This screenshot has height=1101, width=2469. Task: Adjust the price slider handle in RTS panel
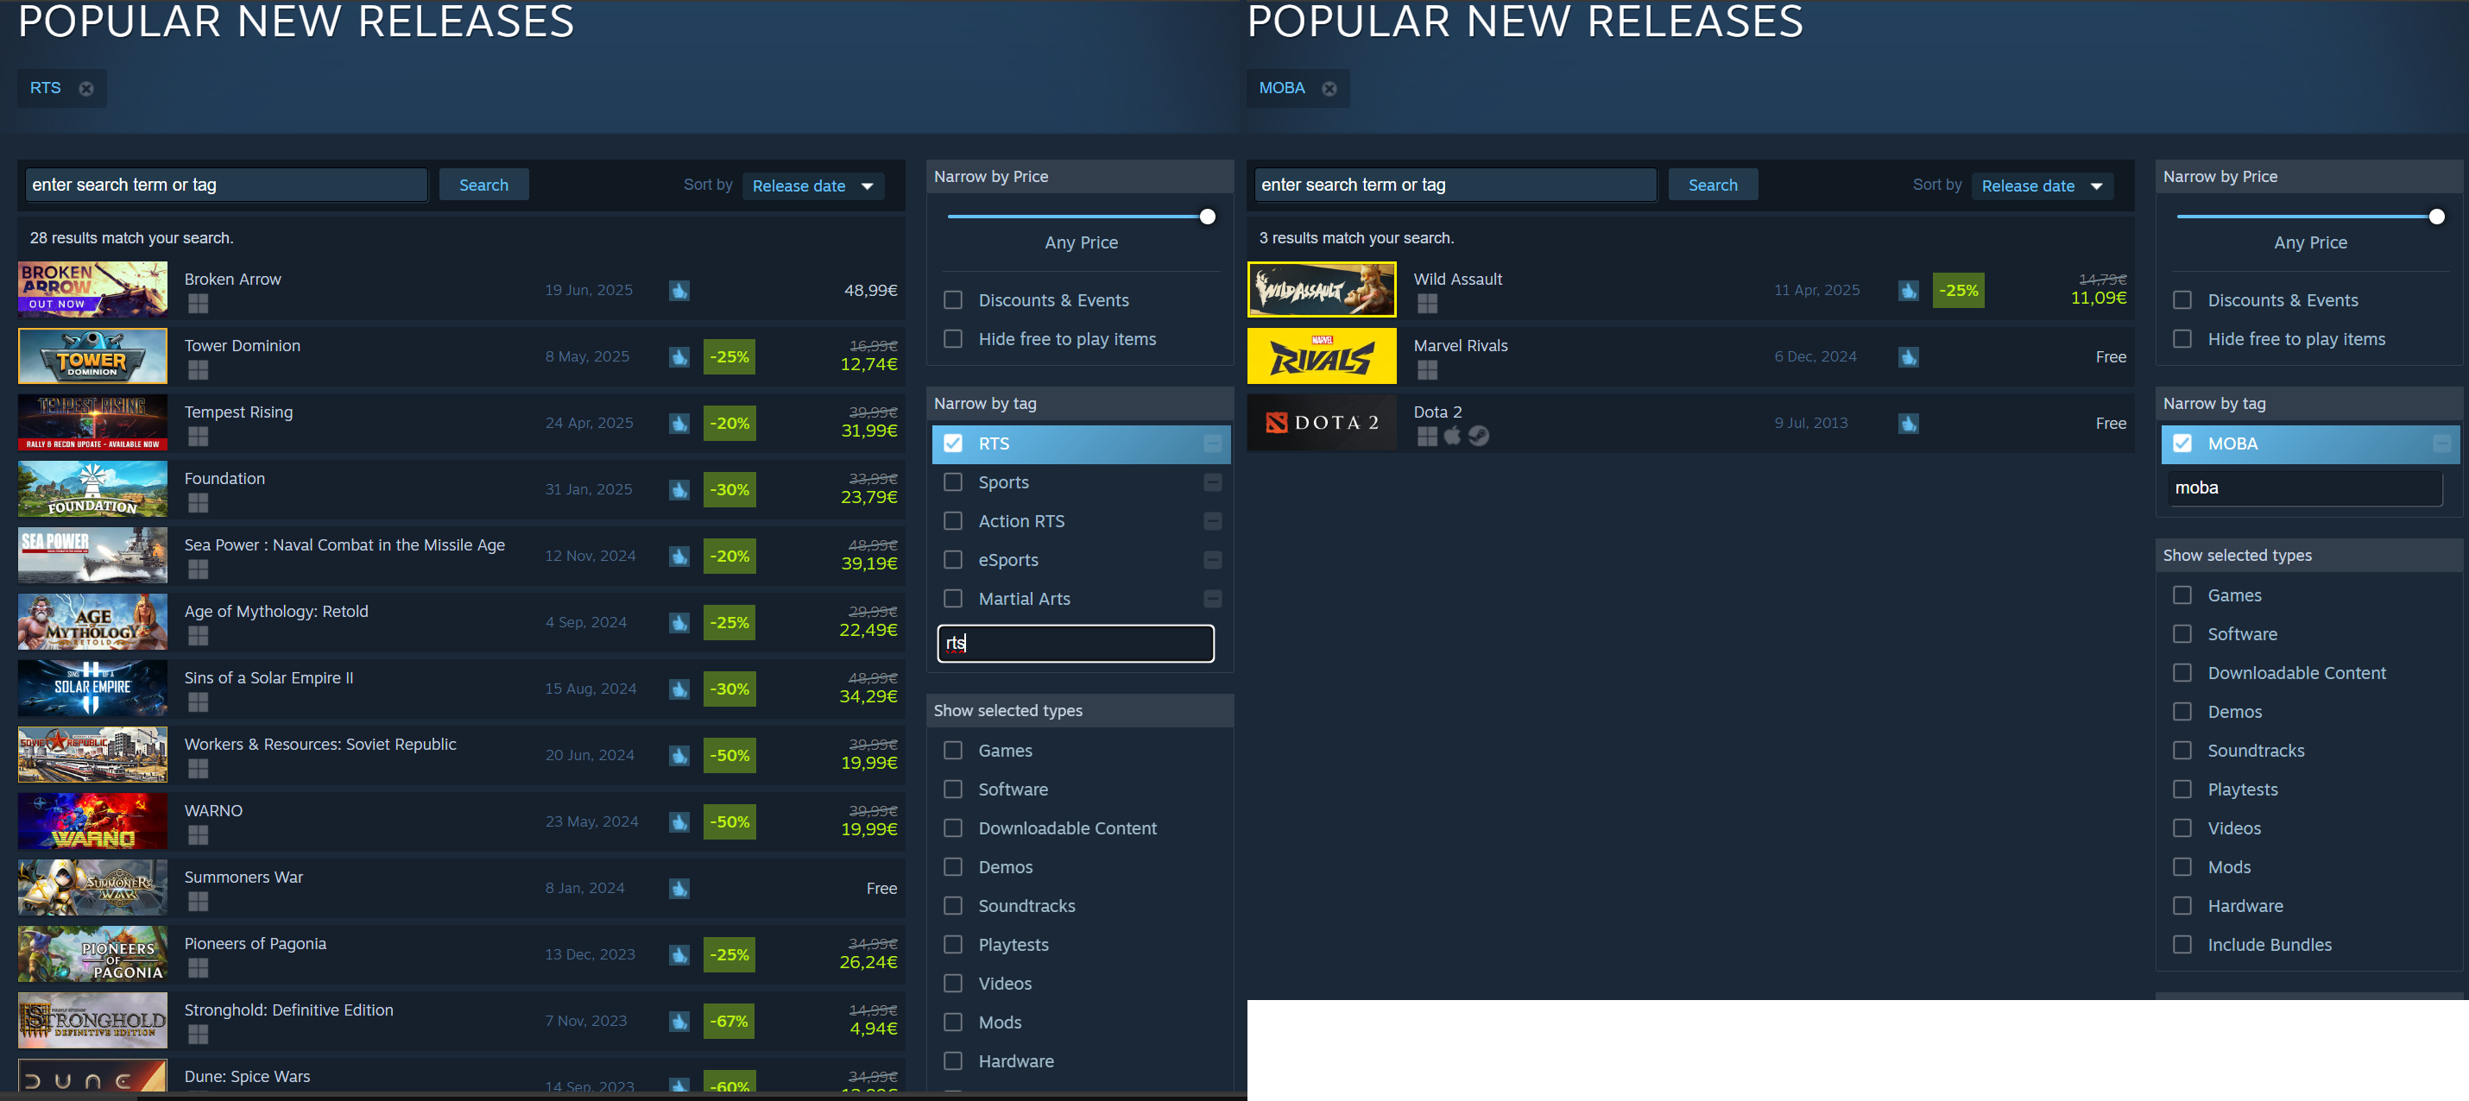tap(1208, 217)
